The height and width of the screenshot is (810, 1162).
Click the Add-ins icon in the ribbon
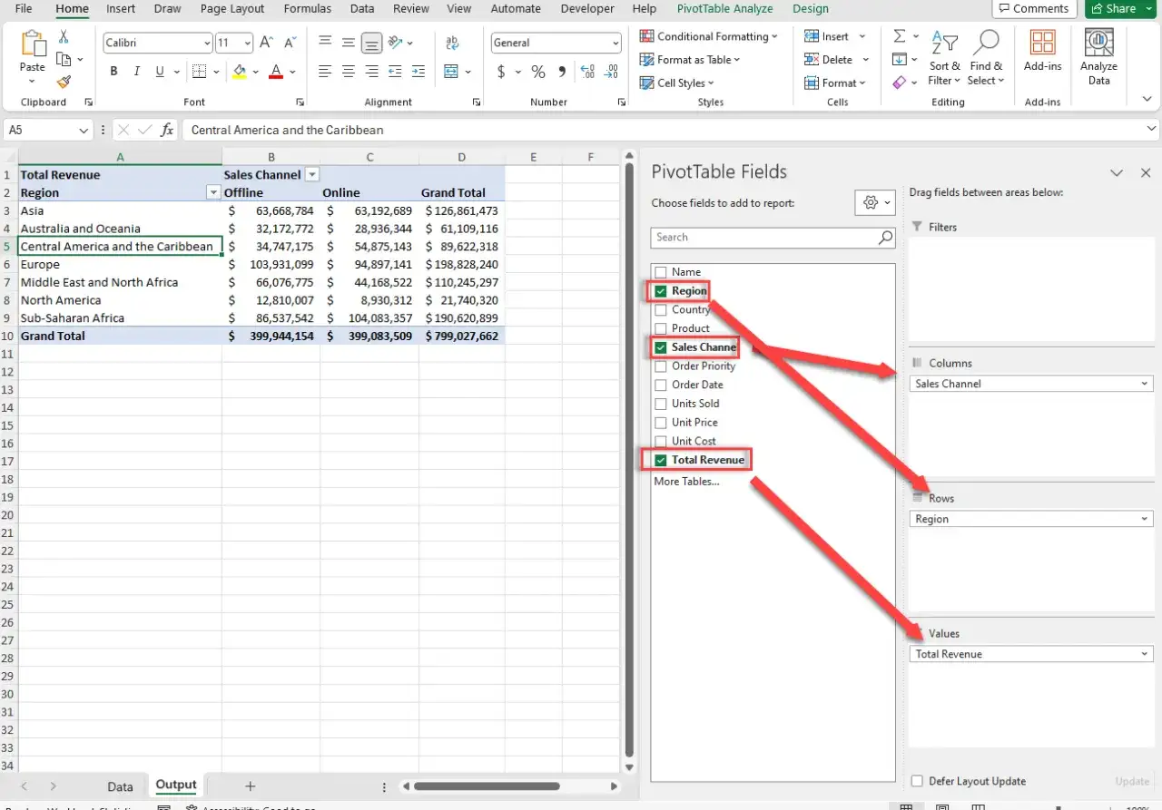(1042, 51)
